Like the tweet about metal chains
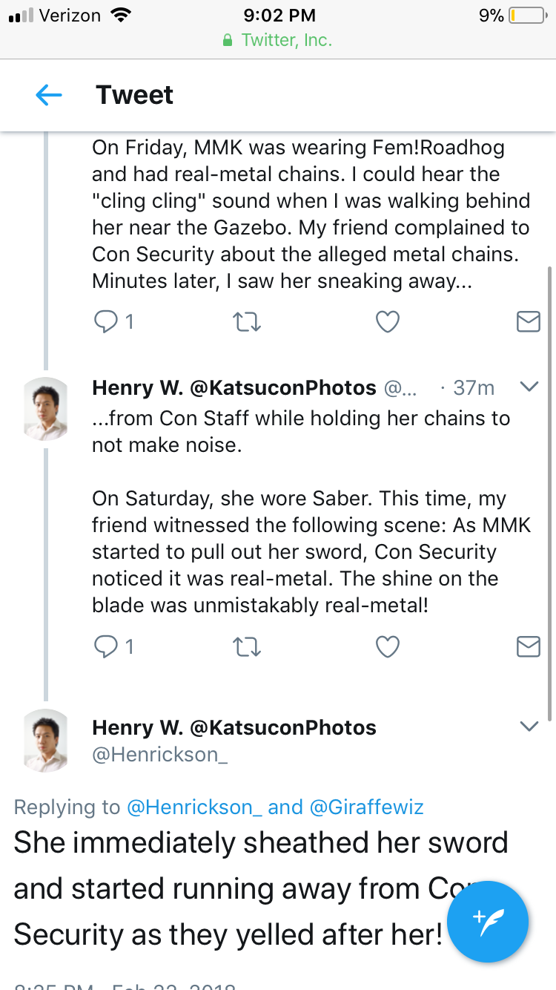The image size is (556, 990). pyautogui.click(x=388, y=321)
